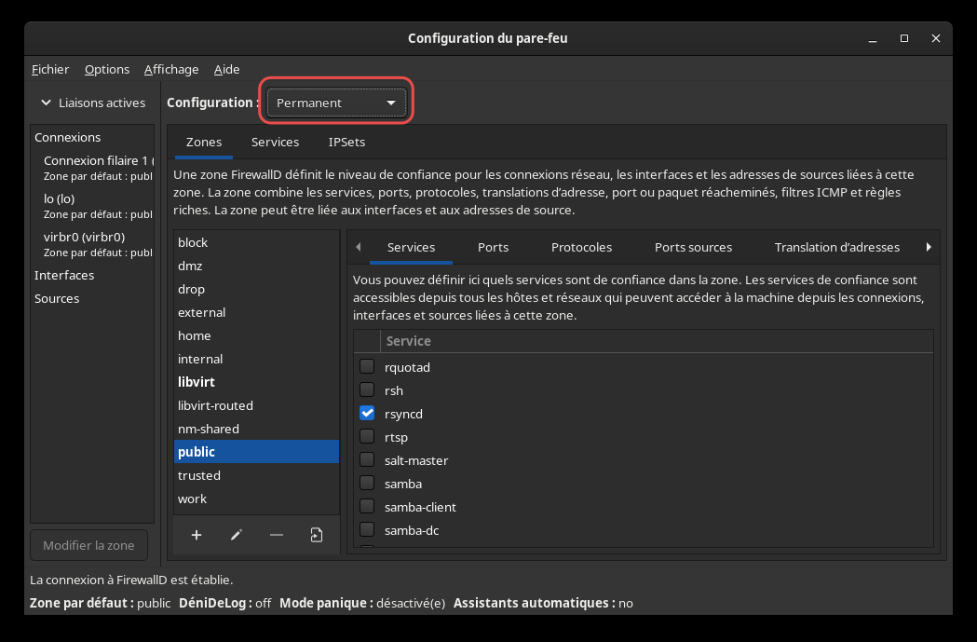Minimize the firewall configuration window
Screen dimensions: 977x642
click(873, 38)
